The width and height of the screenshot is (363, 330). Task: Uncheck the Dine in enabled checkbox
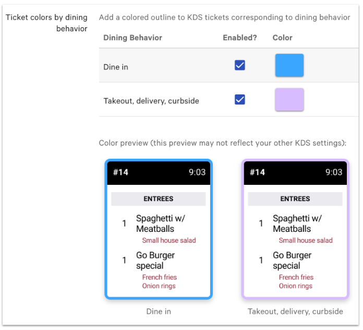pyautogui.click(x=240, y=66)
